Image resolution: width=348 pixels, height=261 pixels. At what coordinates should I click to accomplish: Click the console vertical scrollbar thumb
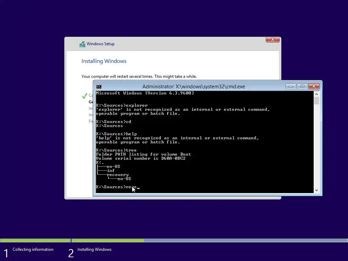point(316,101)
